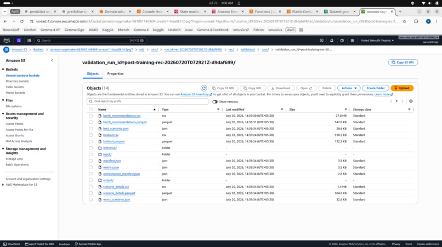Open the output/ folder link

pos(108,180)
